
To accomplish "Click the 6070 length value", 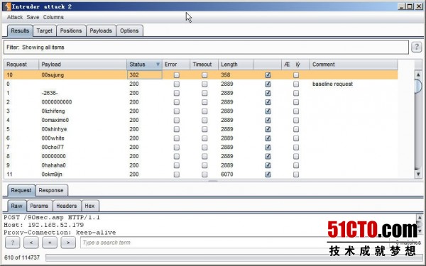I will [227, 174].
